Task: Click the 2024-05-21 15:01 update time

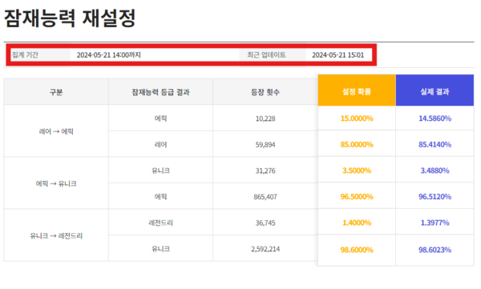Action: coord(338,55)
